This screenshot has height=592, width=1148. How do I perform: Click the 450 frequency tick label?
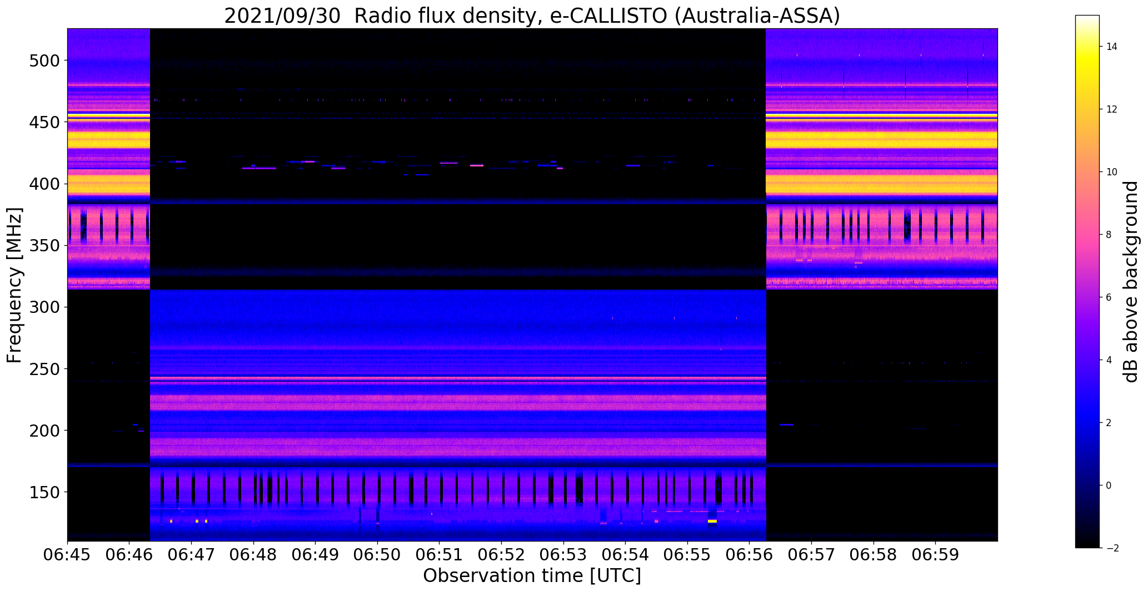click(43, 122)
